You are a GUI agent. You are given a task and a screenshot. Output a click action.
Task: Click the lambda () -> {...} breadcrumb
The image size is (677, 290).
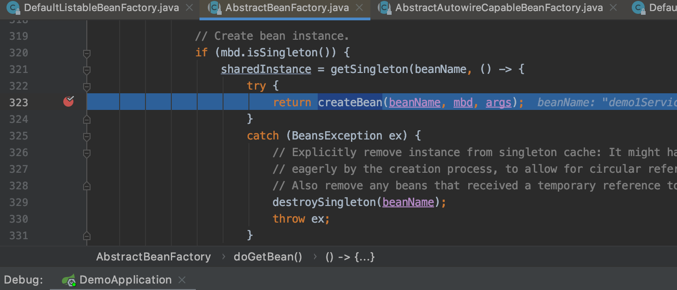point(350,257)
